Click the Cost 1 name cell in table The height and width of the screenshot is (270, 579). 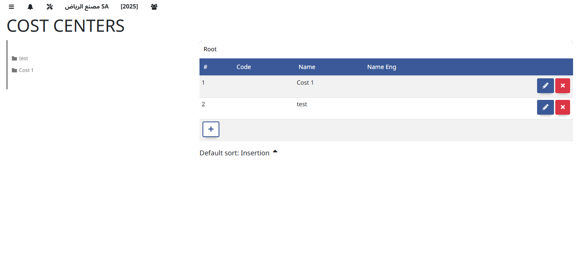(x=305, y=83)
